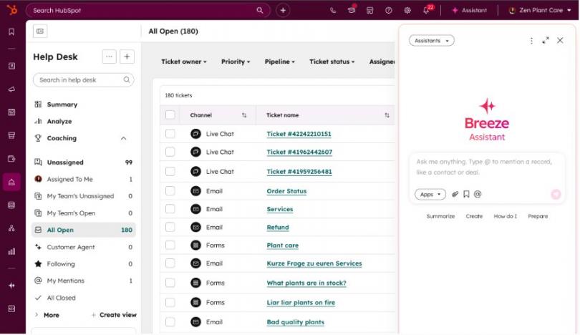Open the settings gear icon

point(407,10)
